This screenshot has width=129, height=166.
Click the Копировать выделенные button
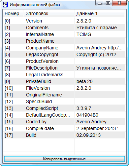(x=64, y=159)
